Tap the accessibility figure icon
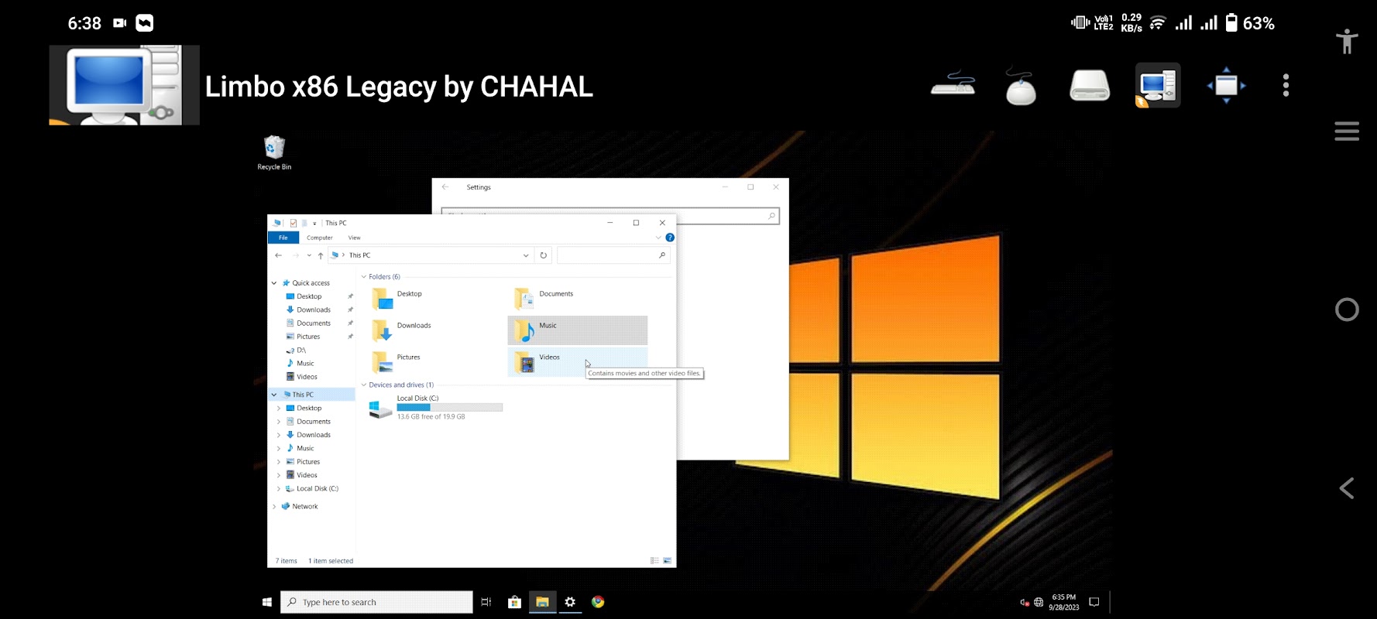The image size is (1377, 619). pyautogui.click(x=1347, y=41)
